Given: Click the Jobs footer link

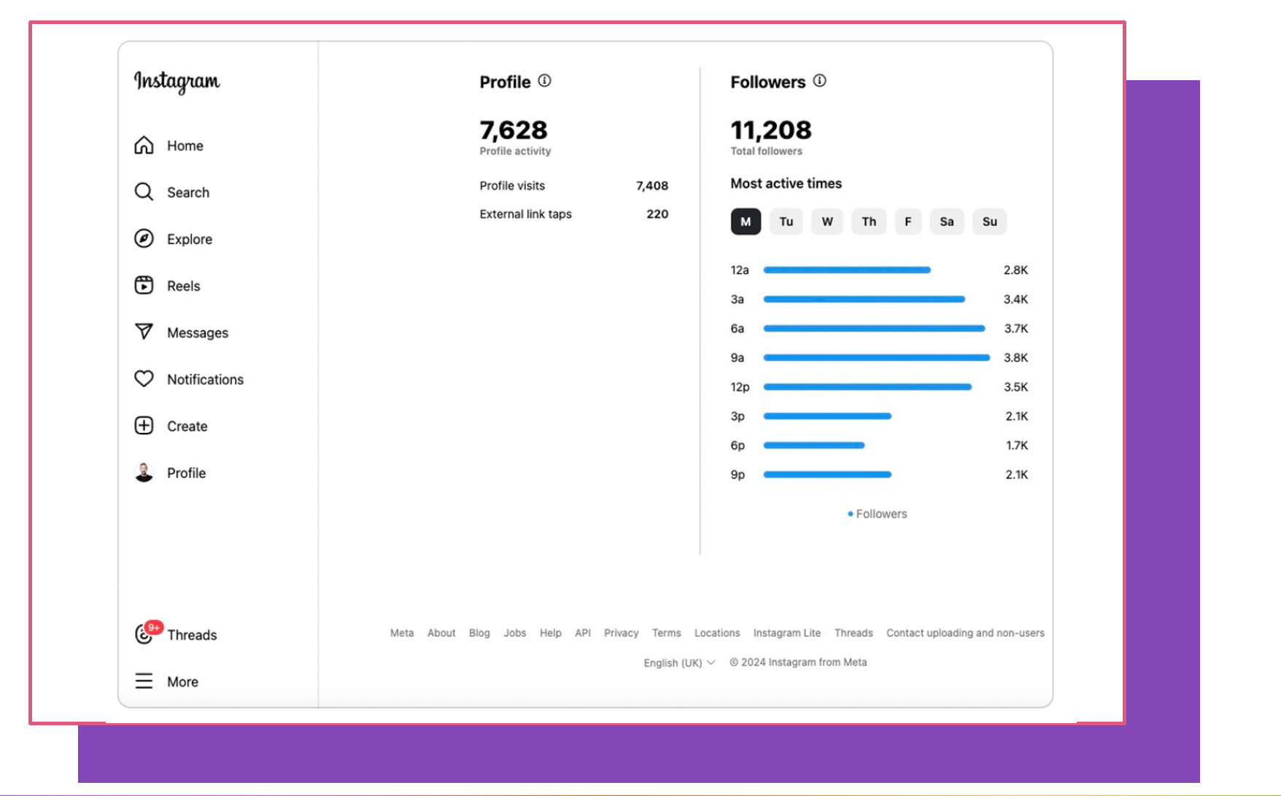Looking at the screenshot, I should pos(515,633).
